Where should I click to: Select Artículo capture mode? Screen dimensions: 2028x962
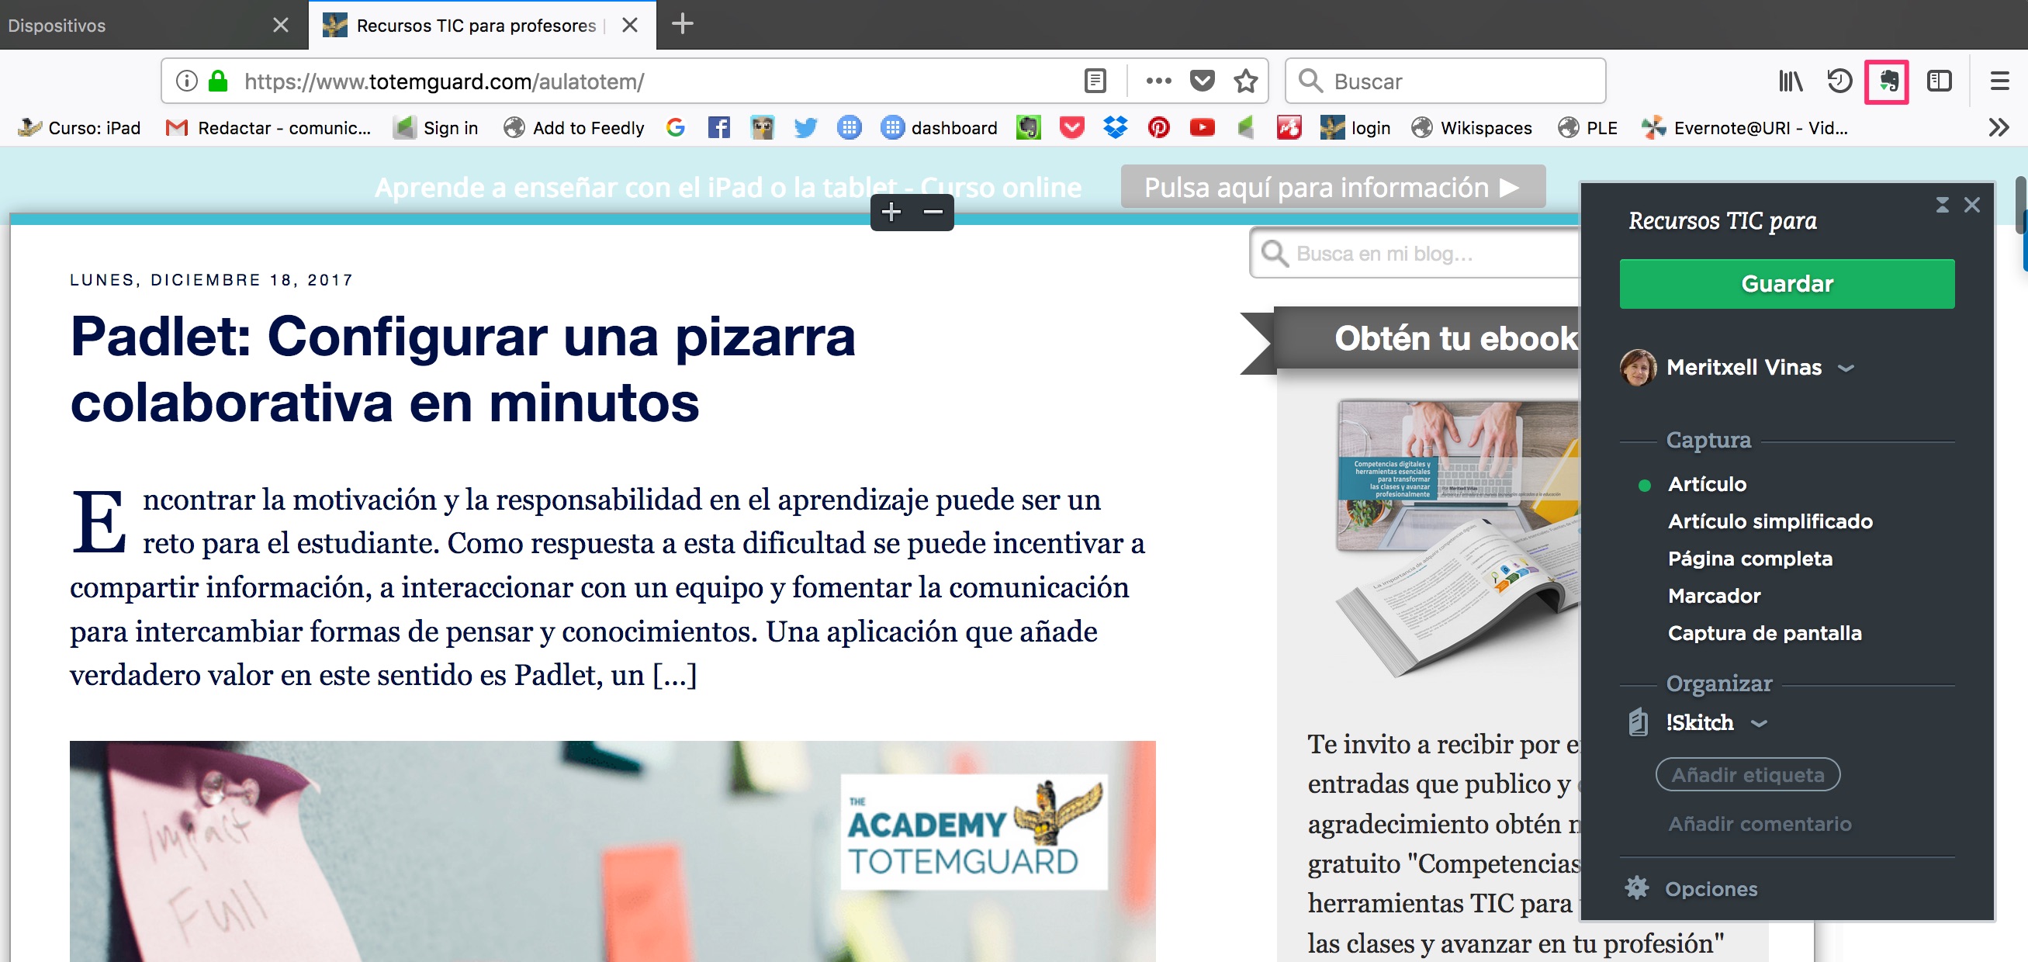click(x=1706, y=484)
